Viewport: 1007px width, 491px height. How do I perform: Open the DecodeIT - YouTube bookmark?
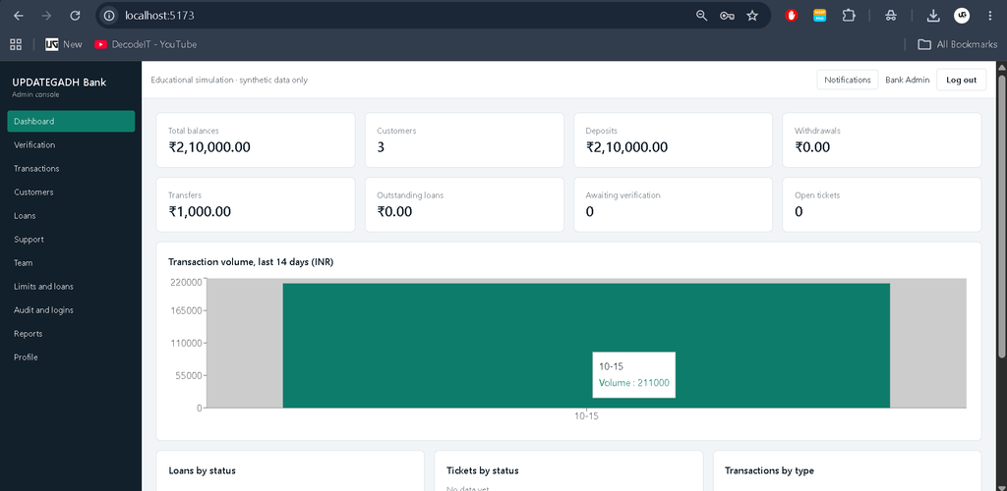click(146, 44)
